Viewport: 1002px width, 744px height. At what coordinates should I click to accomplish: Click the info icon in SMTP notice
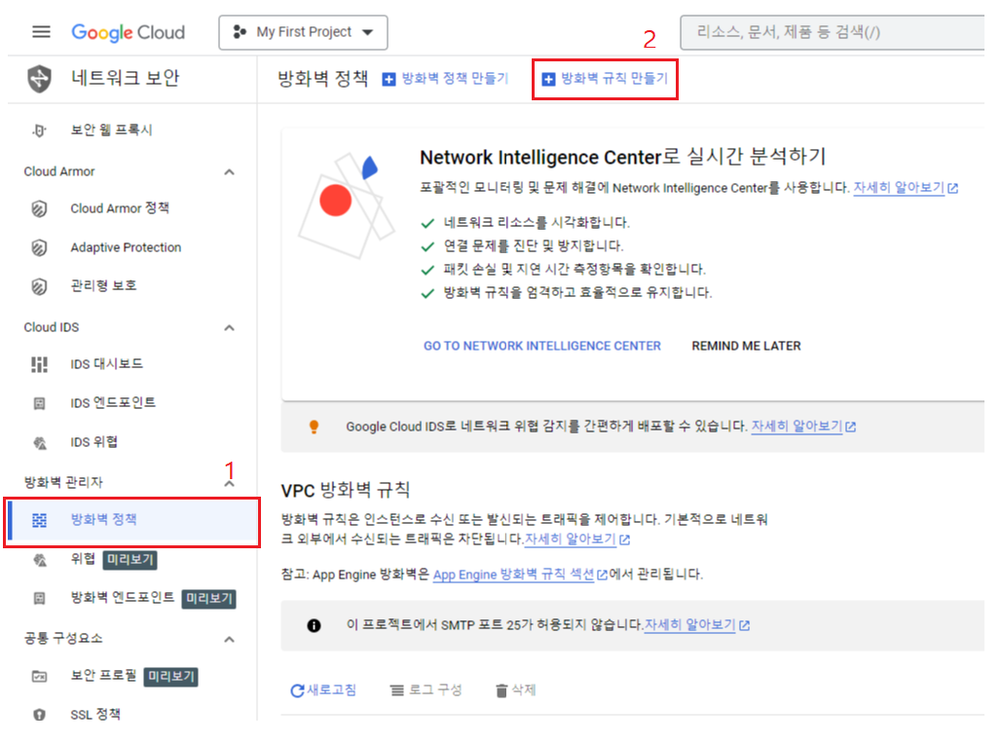point(314,626)
